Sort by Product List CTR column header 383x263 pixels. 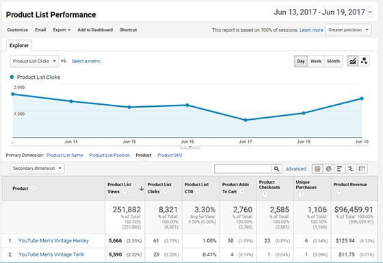point(196,188)
